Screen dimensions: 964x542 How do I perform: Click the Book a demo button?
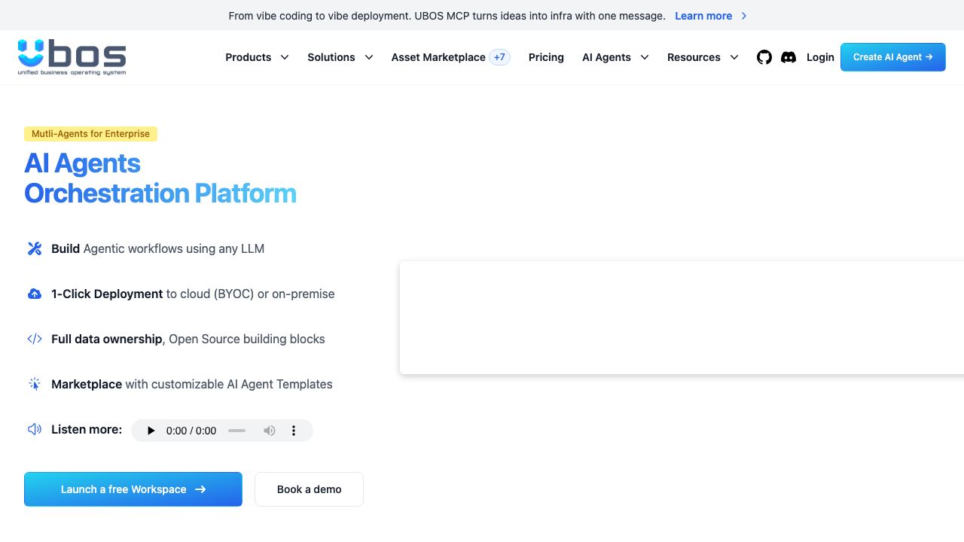point(309,489)
